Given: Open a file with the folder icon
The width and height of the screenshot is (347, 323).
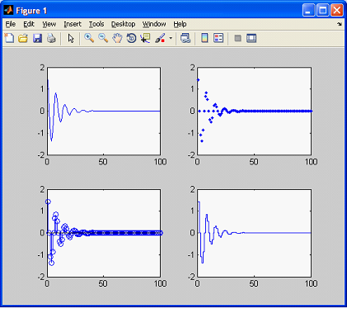Looking at the screenshot, I should click(x=23, y=38).
